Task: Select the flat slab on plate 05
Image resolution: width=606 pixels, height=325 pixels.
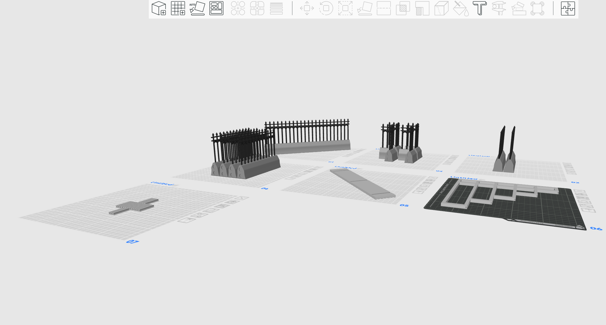Action: tap(362, 183)
